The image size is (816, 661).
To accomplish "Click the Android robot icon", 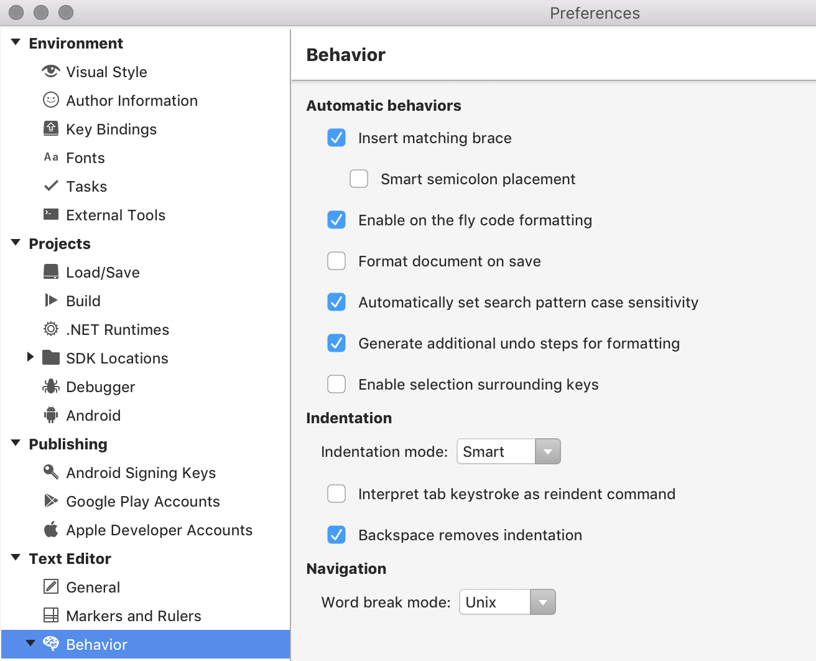I will pyautogui.click(x=50, y=415).
